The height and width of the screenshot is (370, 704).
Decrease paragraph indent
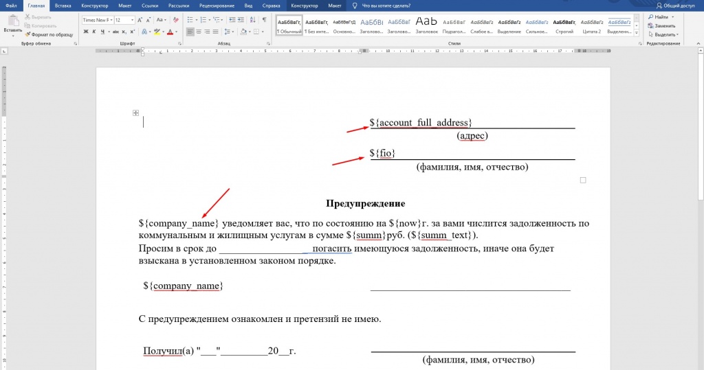pos(232,20)
